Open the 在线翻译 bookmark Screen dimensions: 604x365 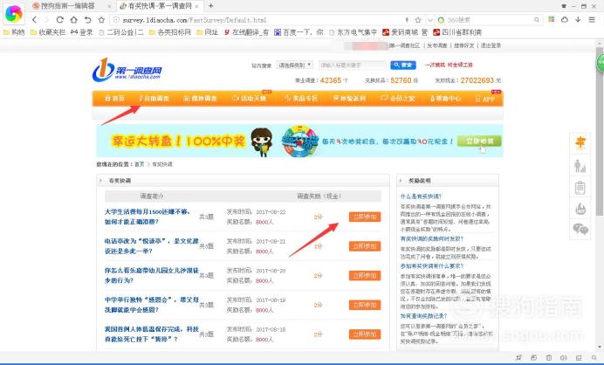click(246, 32)
